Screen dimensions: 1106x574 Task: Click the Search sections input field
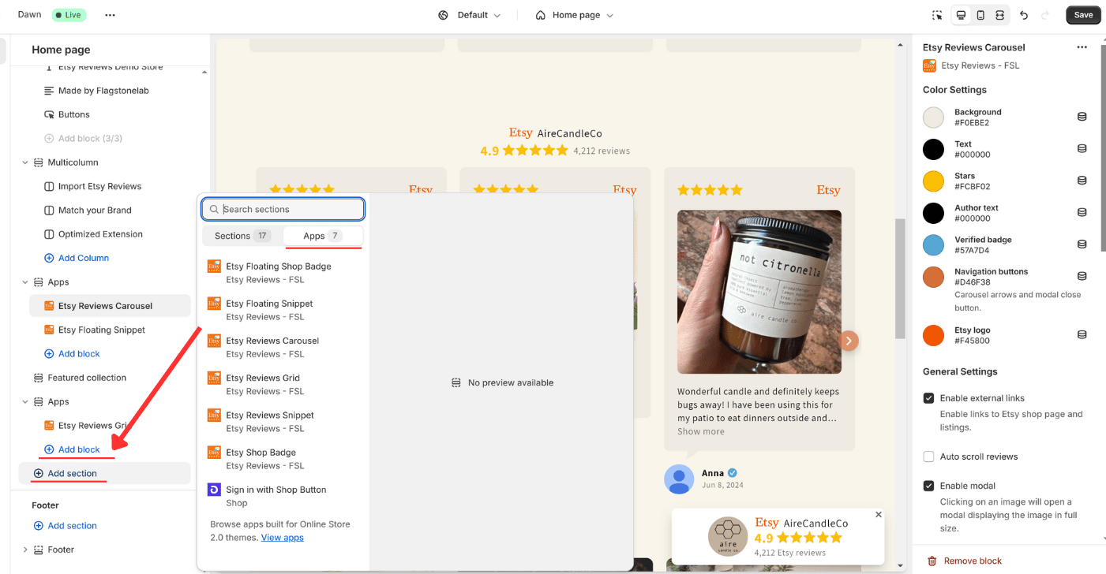coord(283,209)
